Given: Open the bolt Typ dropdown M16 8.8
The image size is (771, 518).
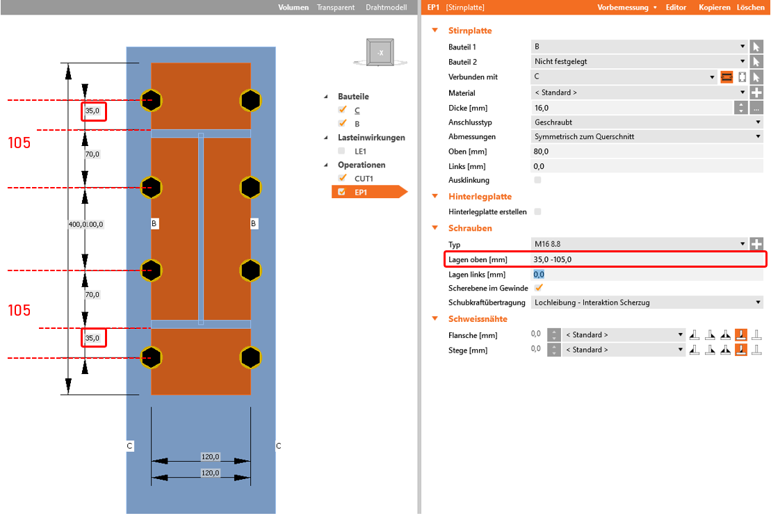Looking at the screenshot, I should coord(639,243).
